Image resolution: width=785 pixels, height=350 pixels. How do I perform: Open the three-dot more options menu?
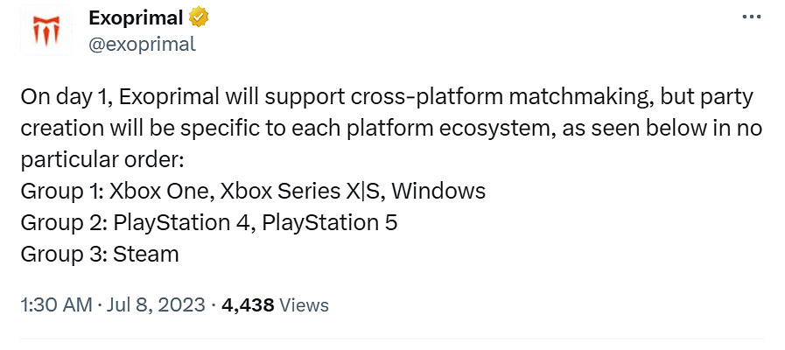click(x=751, y=17)
